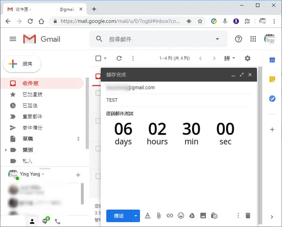Screen dimensions: 282x227
Task: Open send options arrow beside 傳送
Action: 136,216
